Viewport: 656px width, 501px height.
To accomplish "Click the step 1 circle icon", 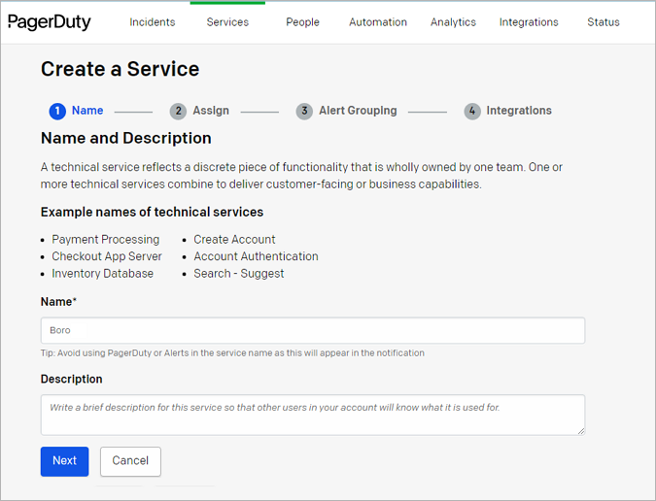I will click(x=57, y=111).
